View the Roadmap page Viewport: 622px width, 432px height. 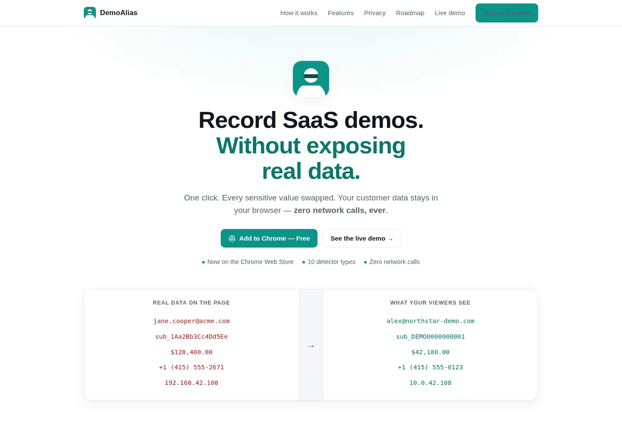[x=410, y=13]
